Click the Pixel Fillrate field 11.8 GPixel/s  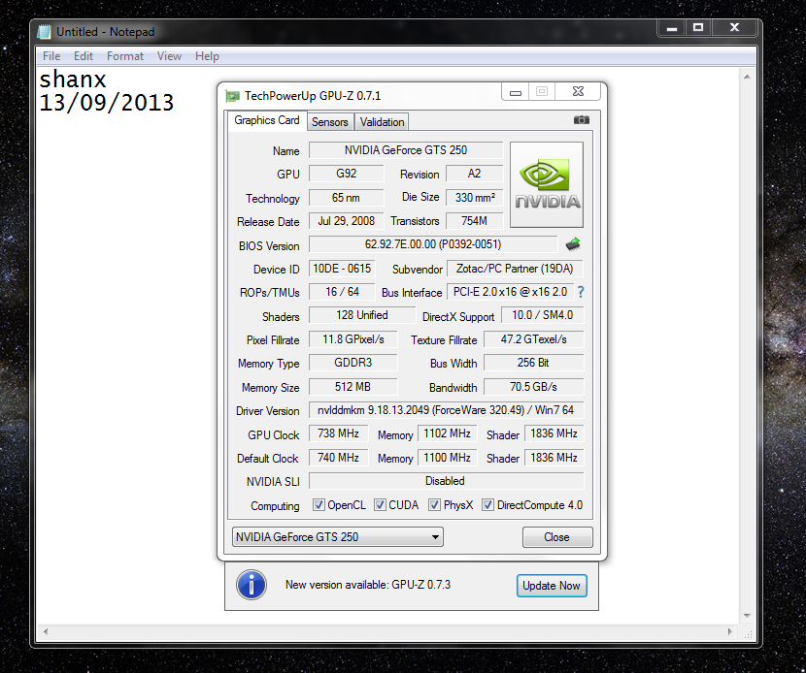coord(353,339)
